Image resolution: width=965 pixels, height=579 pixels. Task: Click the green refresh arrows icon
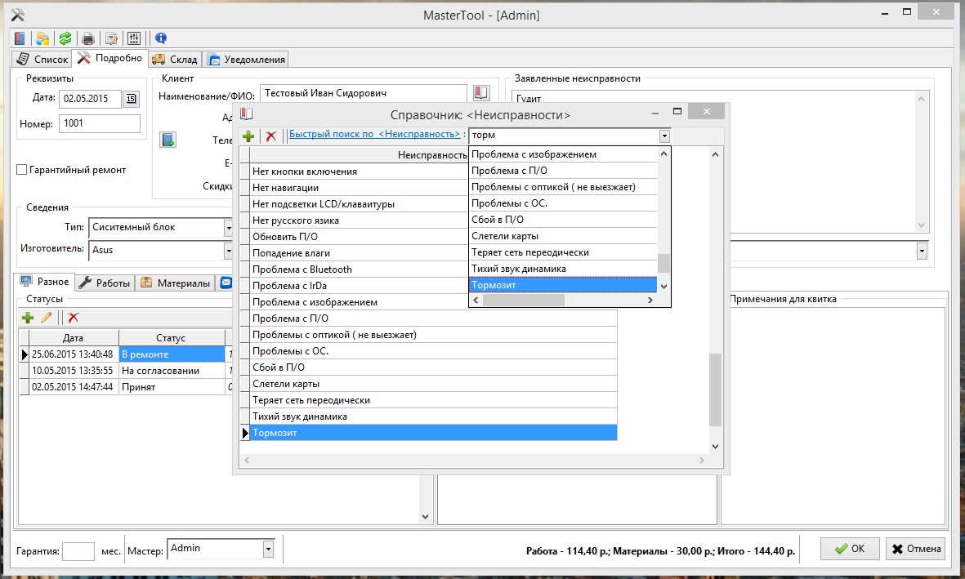[65, 38]
